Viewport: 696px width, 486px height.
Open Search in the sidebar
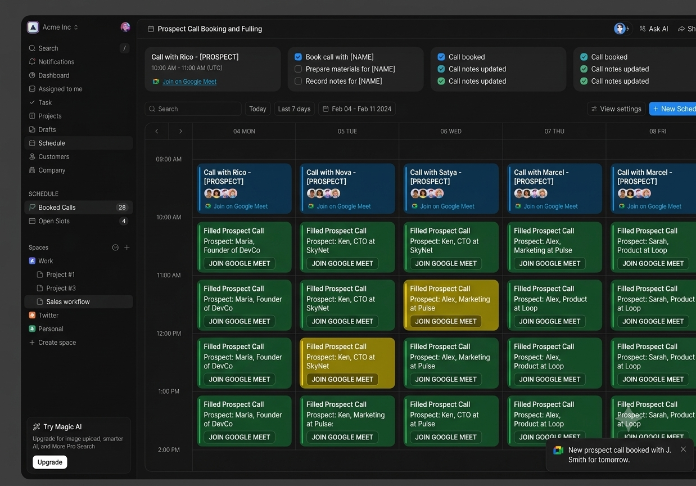[79, 48]
